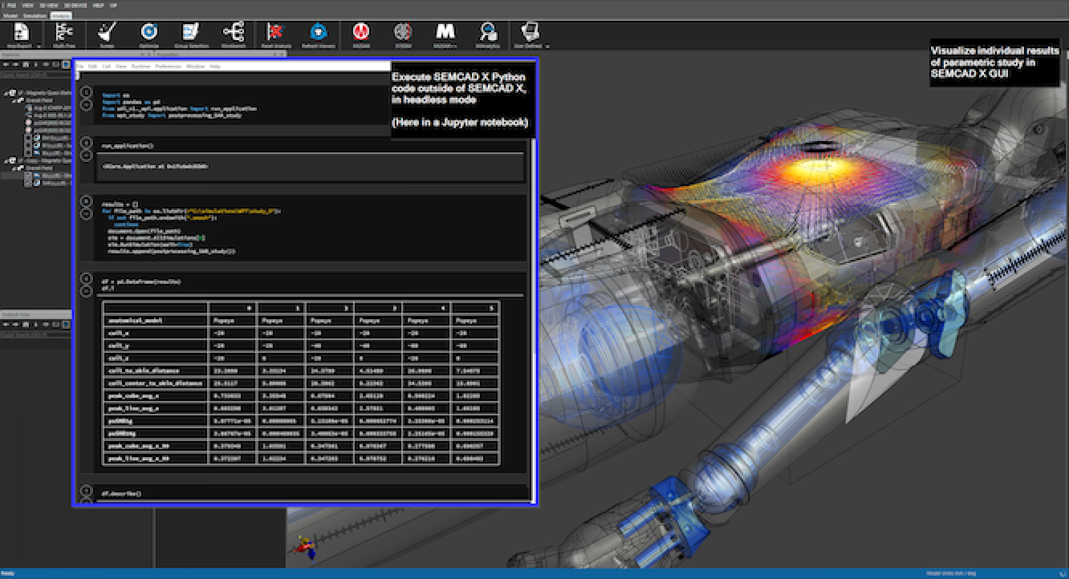
Task: Toggle visibility of the first B(x,y,z,f0) result
Action: 28,138
